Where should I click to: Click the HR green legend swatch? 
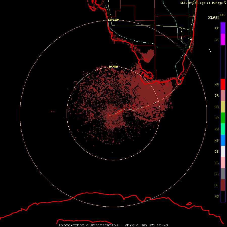point(223,118)
